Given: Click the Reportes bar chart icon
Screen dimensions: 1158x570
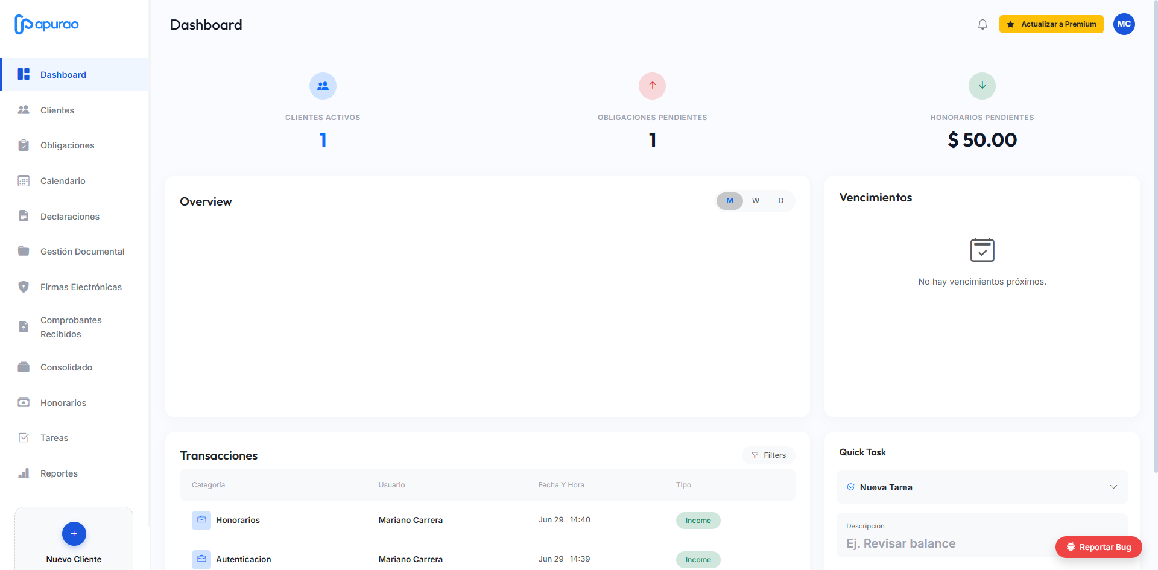Looking at the screenshot, I should [x=24, y=473].
